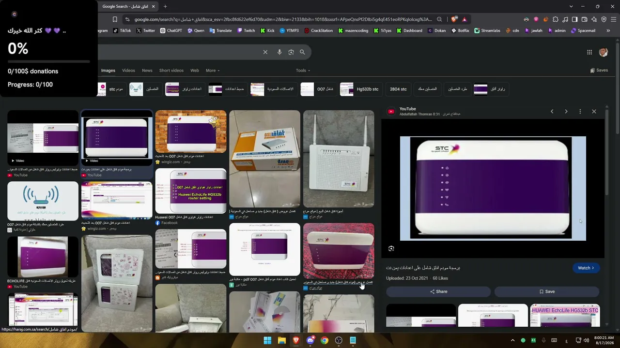Open Discord from the taskbar
Viewport: 620px width, 348px height.
[310, 340]
